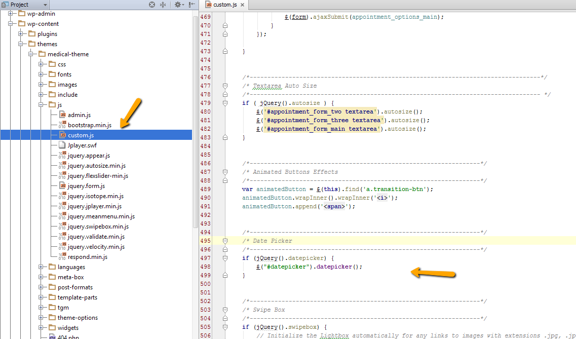Click the widgets folder icon
Screen dimensions: 576x339
click(x=52, y=328)
